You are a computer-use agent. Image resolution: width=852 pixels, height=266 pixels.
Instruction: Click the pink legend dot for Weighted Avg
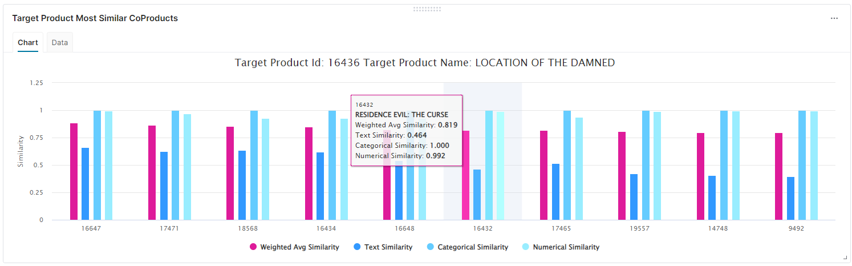tap(253, 247)
